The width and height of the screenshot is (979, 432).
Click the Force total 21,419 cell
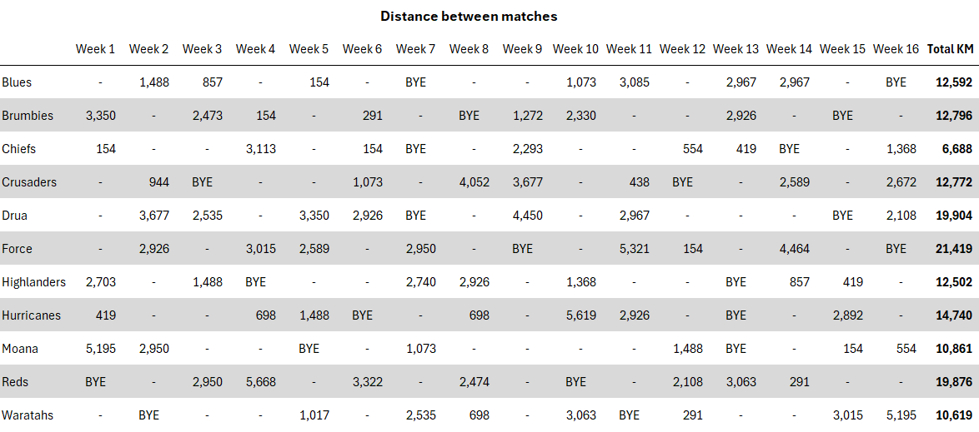(x=954, y=249)
